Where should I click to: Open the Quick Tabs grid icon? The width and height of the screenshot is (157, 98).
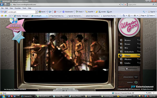pos(10,16)
